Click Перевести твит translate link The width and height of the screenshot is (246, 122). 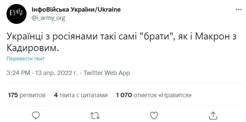click(26, 59)
